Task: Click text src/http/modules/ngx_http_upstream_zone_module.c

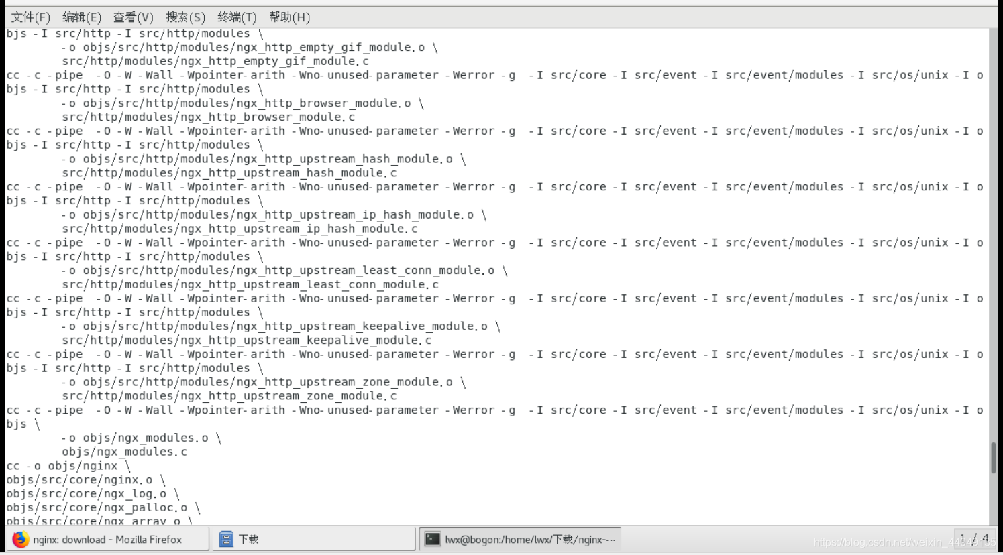Action: coord(229,395)
